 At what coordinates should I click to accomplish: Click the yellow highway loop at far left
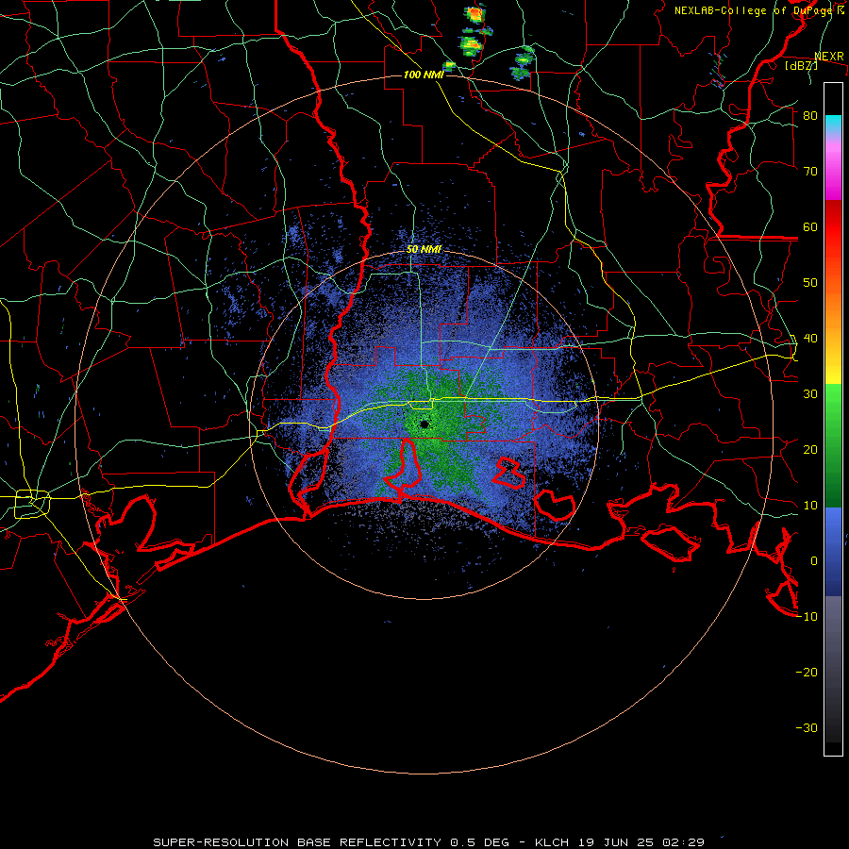tap(32, 503)
